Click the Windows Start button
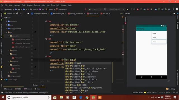This screenshot has width=179, height=100. pyautogui.click(x=3, y=97)
